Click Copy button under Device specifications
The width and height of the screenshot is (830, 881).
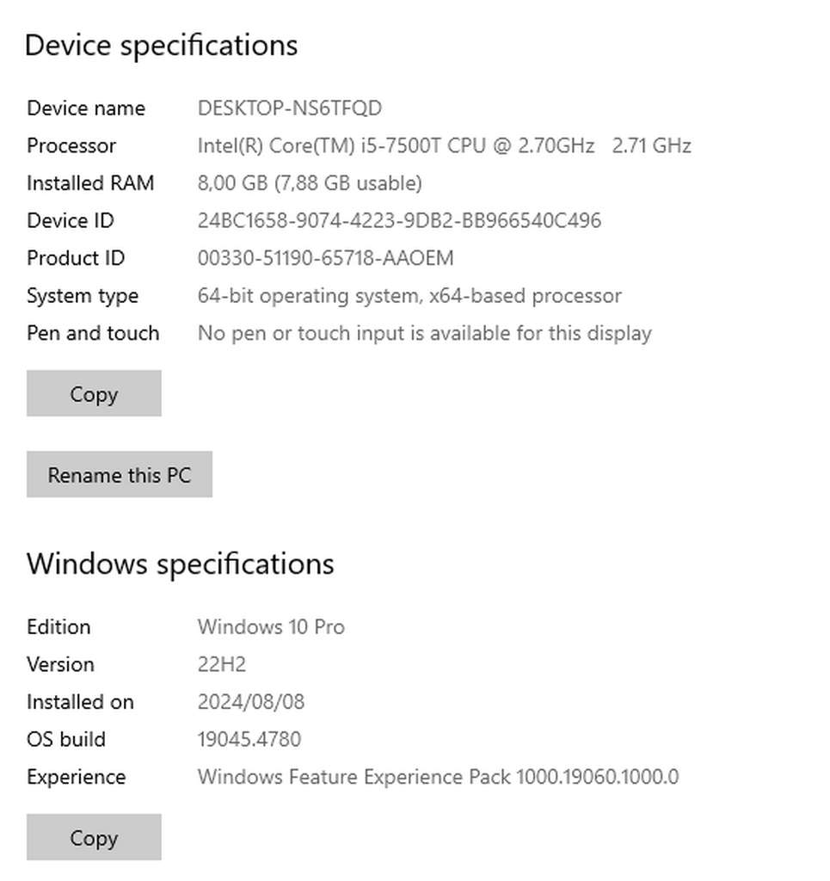point(94,394)
